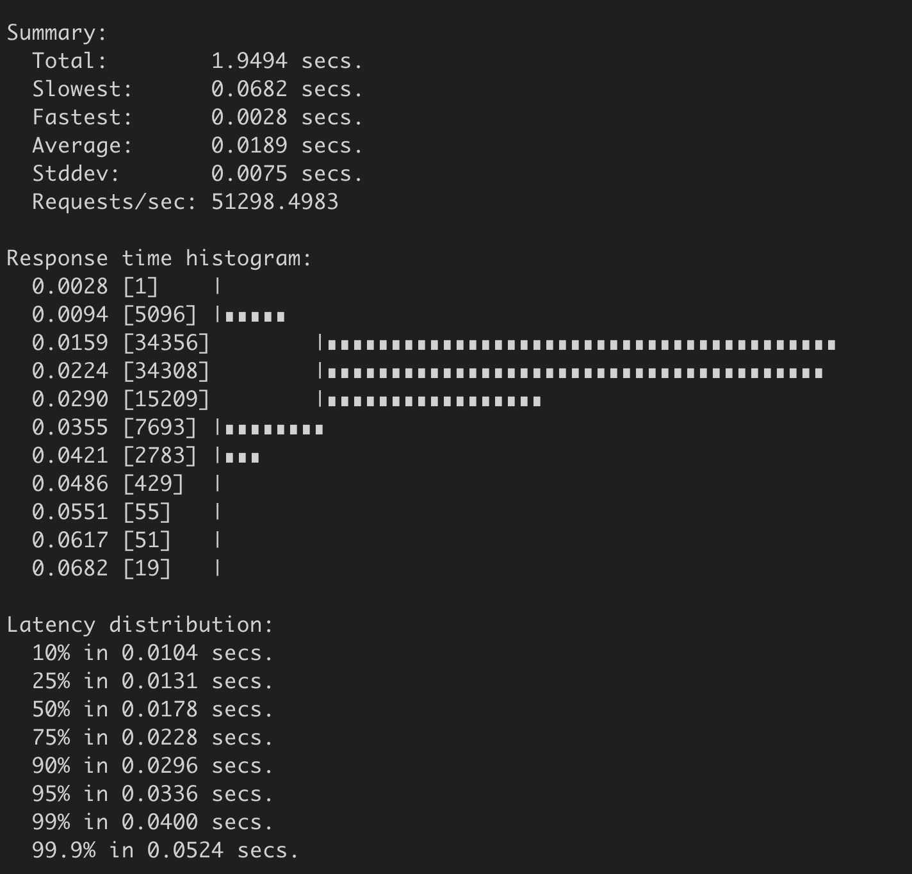912x874 pixels.
Task: Click the histogram bar for 0.0224 bucket
Action: click(575, 373)
